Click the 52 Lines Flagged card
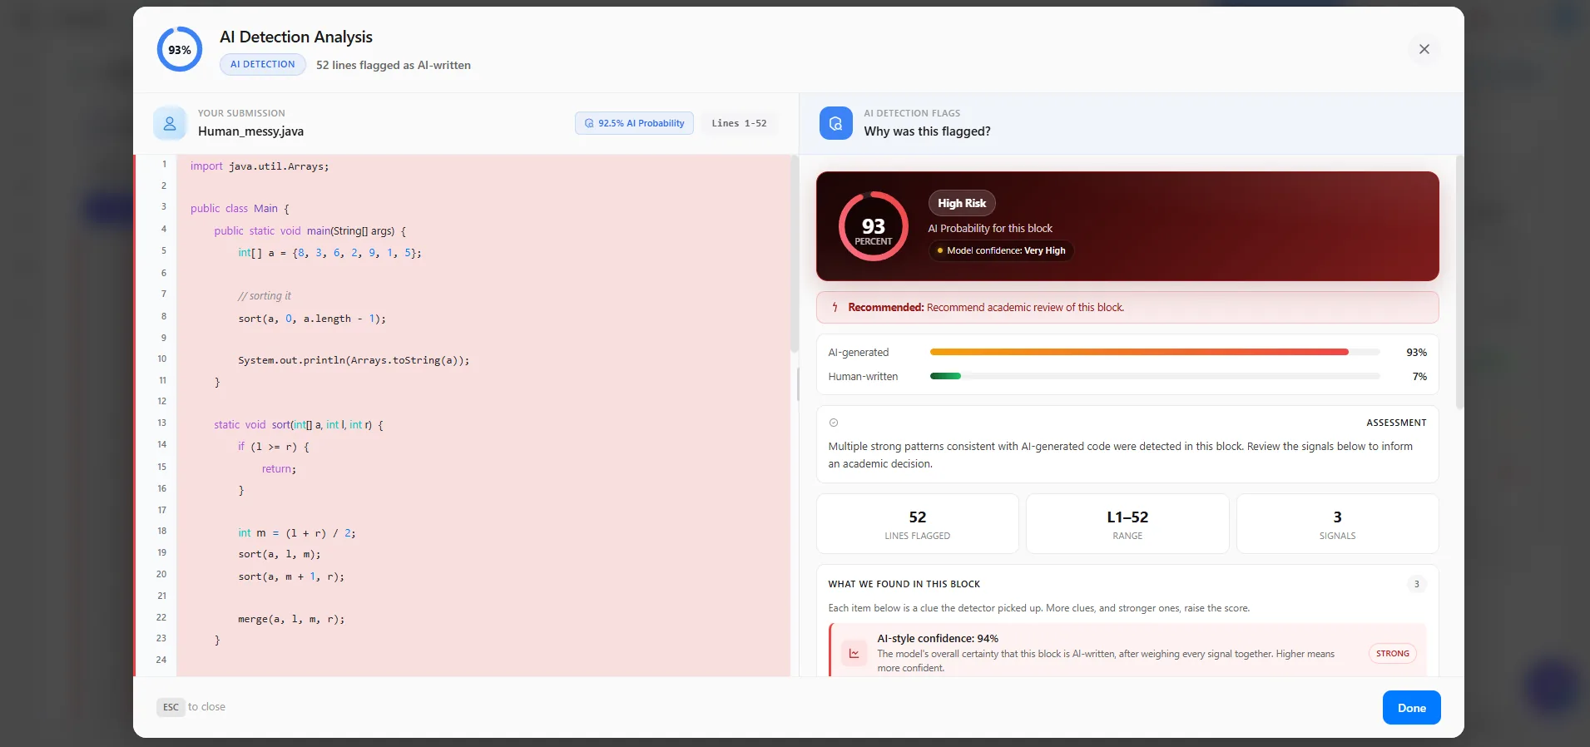Screen dimensions: 1590x747 pos(918,524)
